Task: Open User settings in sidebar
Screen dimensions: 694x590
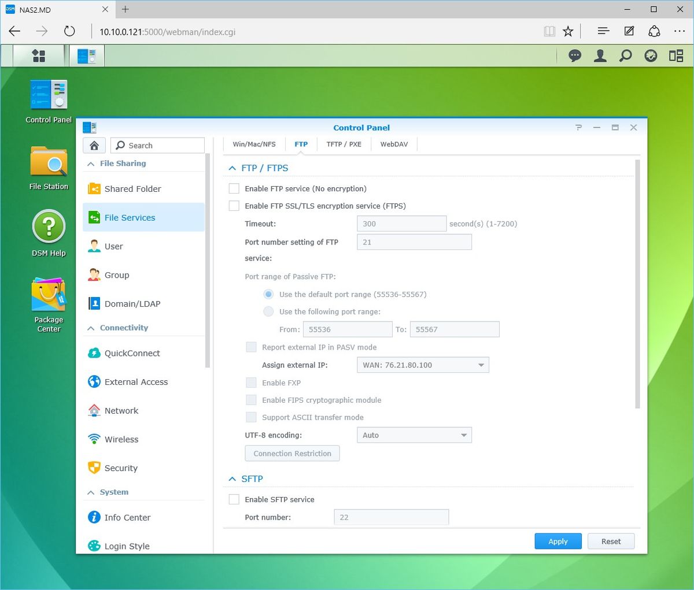Action: [x=144, y=246]
